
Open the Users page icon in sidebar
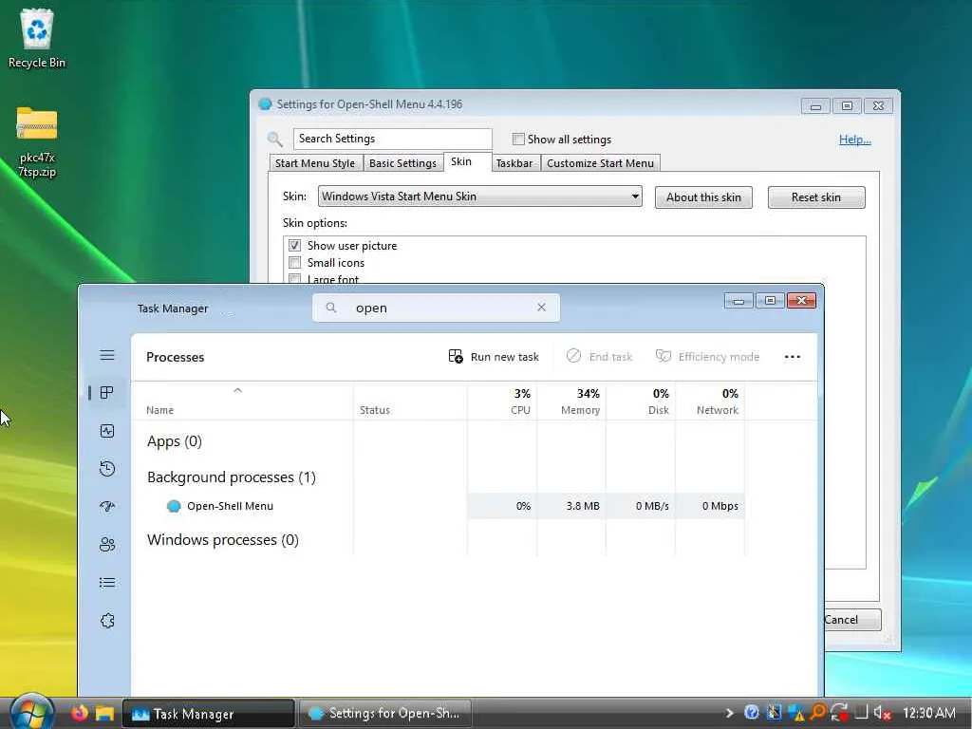(107, 545)
